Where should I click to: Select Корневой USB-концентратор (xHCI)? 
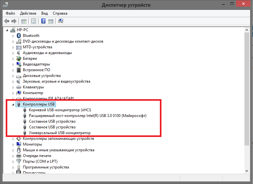(x=60, y=110)
